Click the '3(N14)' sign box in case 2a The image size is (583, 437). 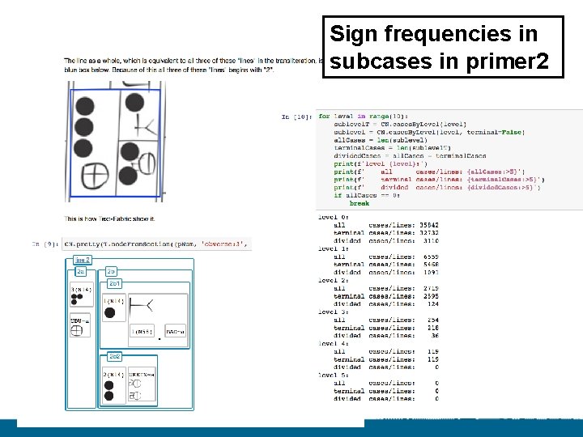click(82, 295)
